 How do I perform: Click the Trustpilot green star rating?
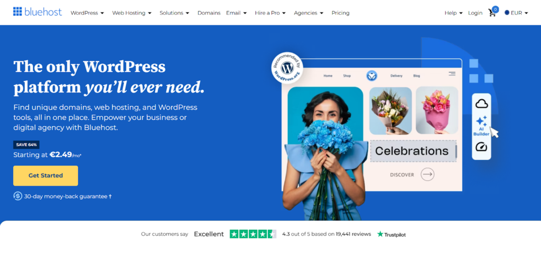(253, 234)
